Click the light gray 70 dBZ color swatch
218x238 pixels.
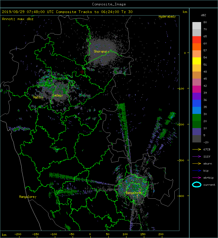197,26
